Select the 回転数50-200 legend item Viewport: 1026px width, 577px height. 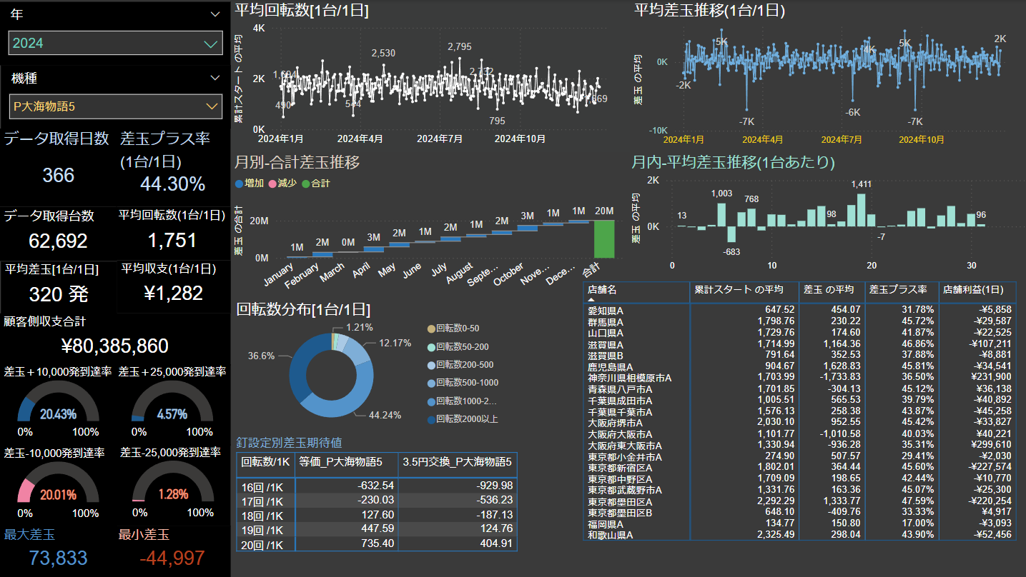(x=430, y=347)
